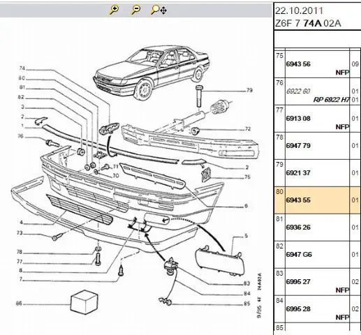Click callout 5 for the fog lamp cover

tap(246, 236)
